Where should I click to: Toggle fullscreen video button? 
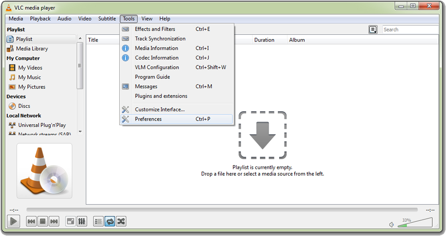(x=70, y=221)
